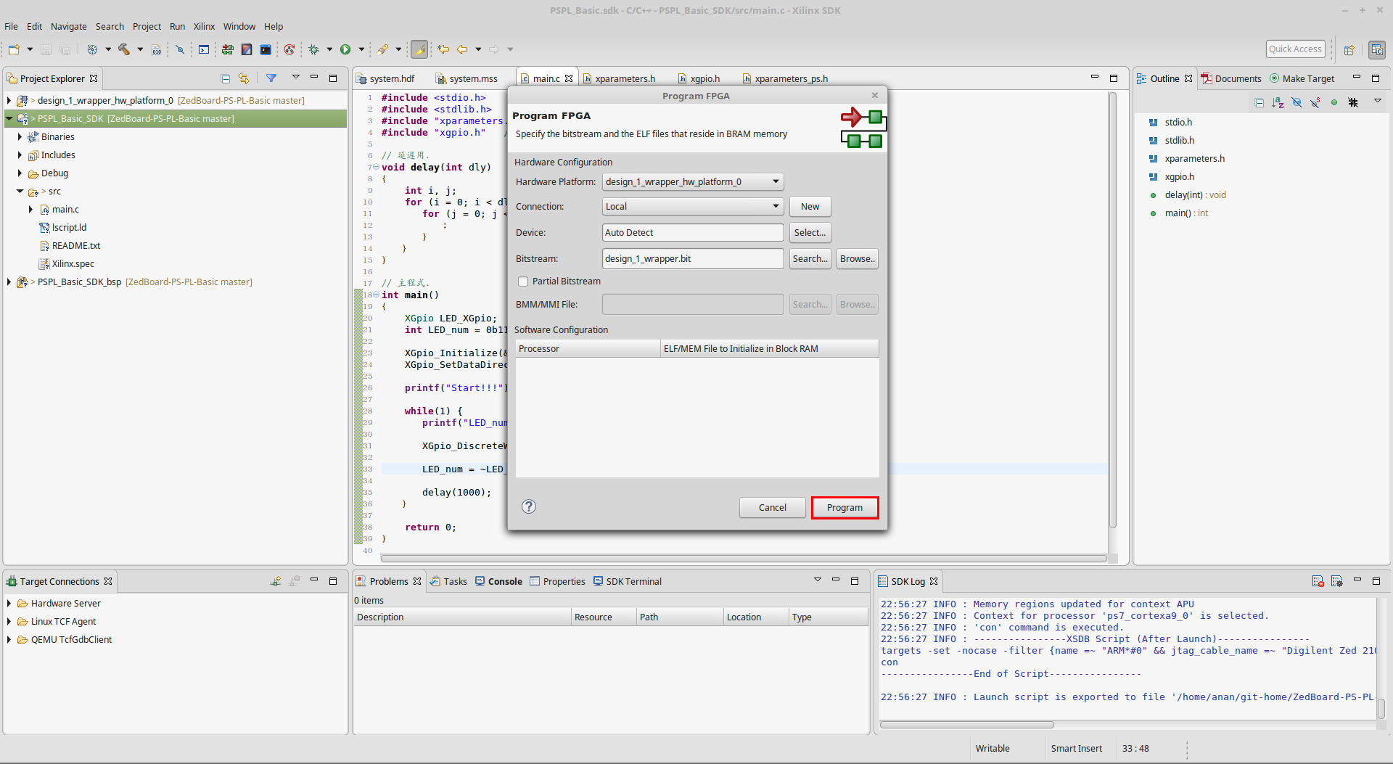
Task: Click the black terminal toolbar icon
Action: click(x=266, y=49)
